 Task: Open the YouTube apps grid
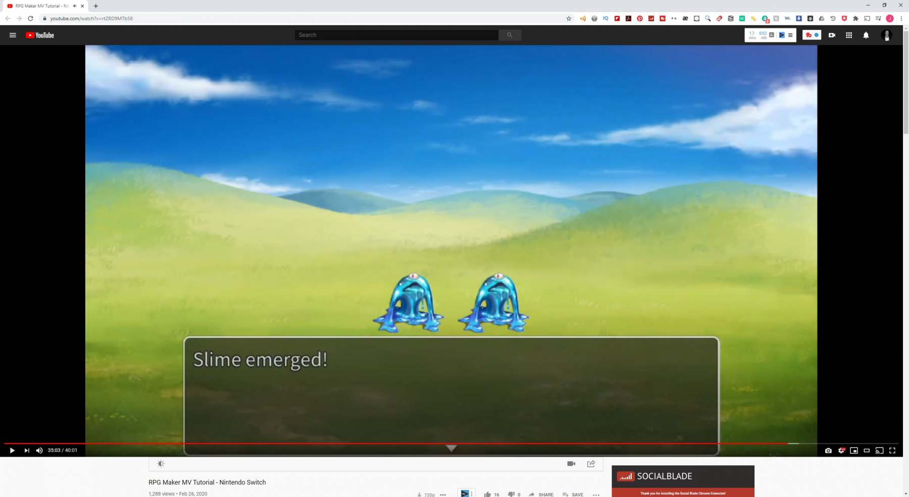tap(849, 35)
